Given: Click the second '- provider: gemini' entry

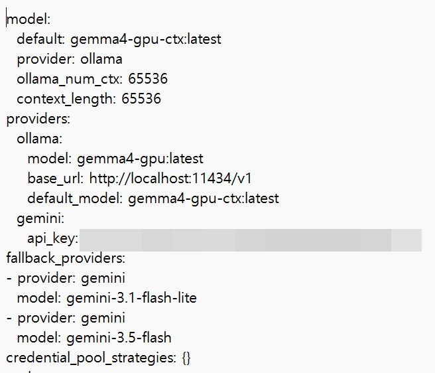Looking at the screenshot, I should 66,319.
